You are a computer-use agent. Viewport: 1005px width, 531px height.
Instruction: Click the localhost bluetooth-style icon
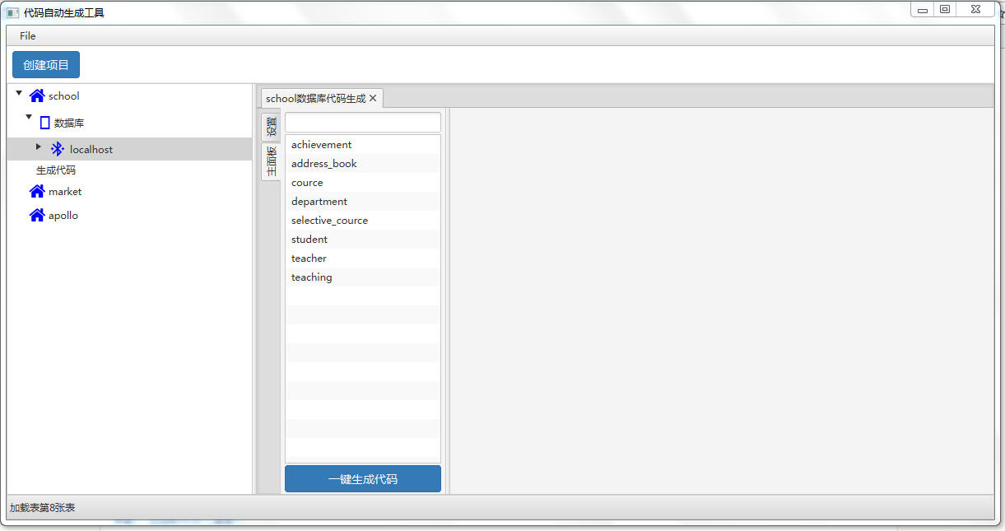(58, 149)
